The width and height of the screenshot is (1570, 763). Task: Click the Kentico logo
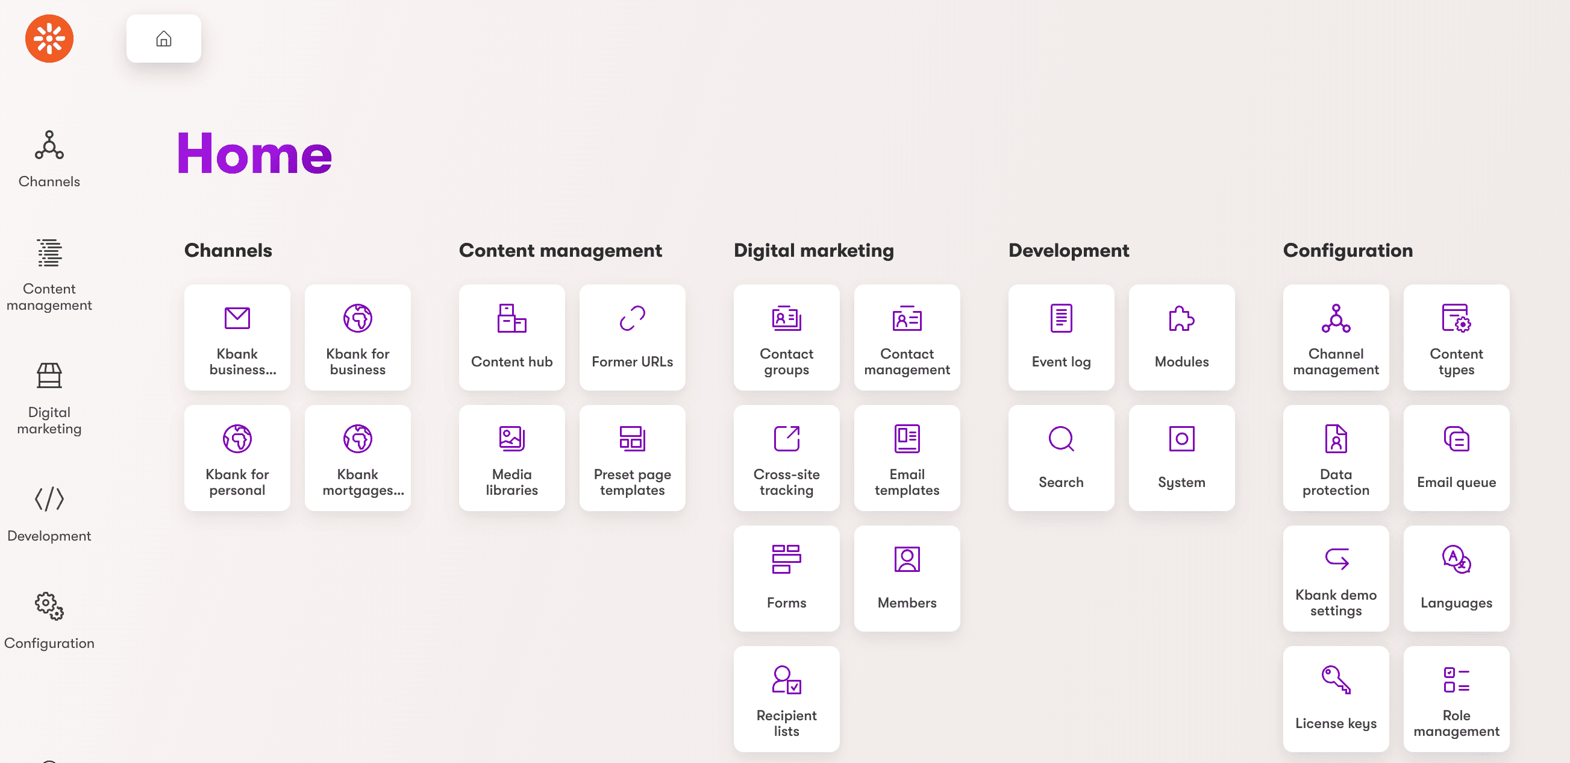(x=49, y=39)
